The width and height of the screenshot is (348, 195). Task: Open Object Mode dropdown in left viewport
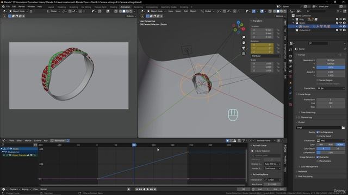18,11
